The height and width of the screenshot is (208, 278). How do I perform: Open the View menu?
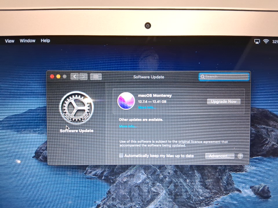pyautogui.click(x=10, y=41)
